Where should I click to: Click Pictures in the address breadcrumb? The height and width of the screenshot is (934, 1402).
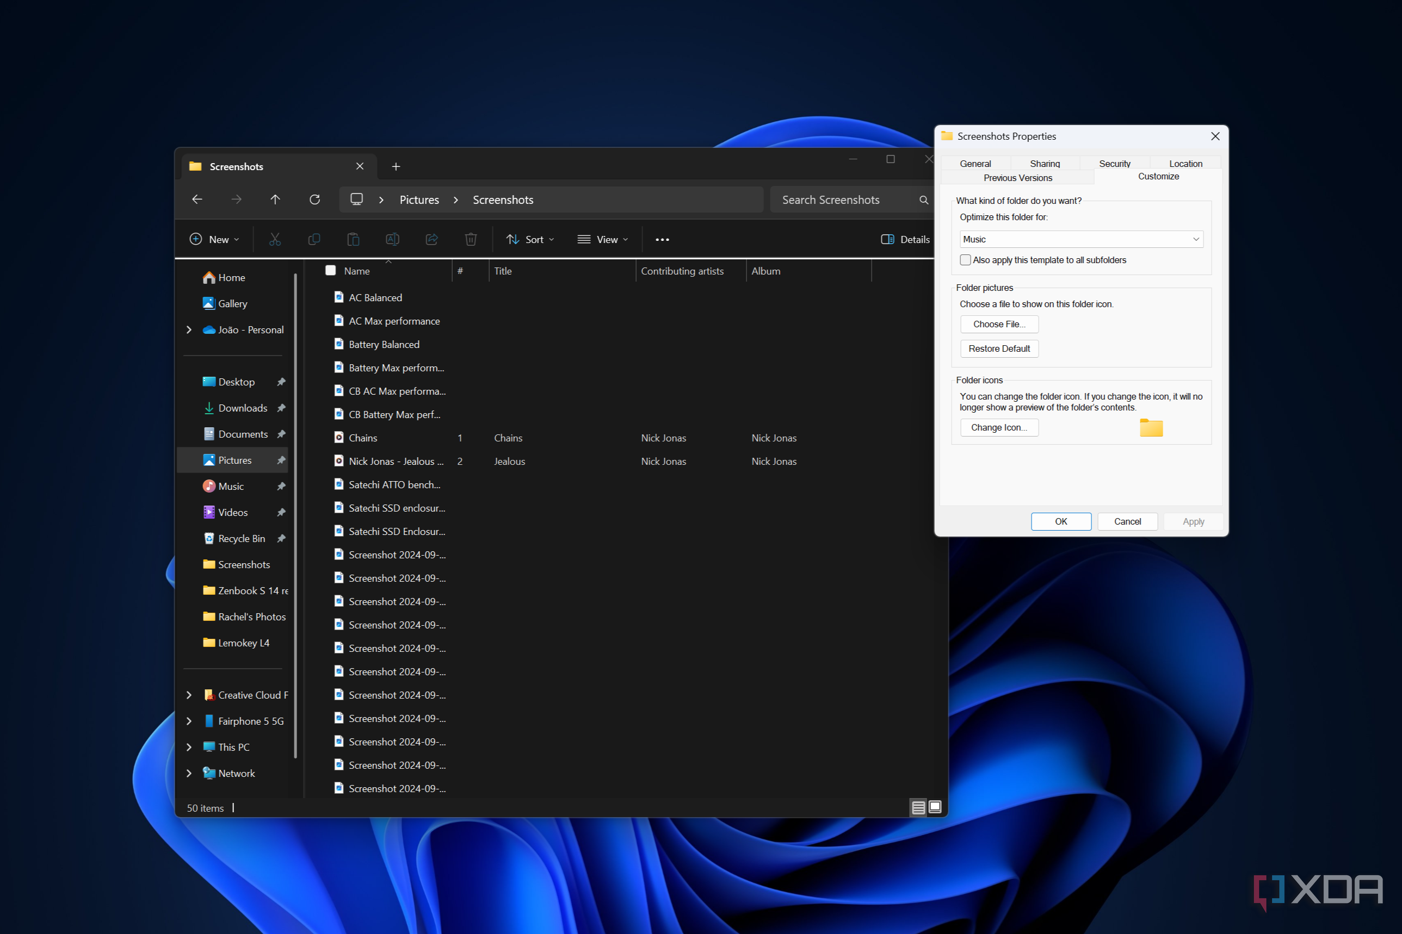[419, 200]
